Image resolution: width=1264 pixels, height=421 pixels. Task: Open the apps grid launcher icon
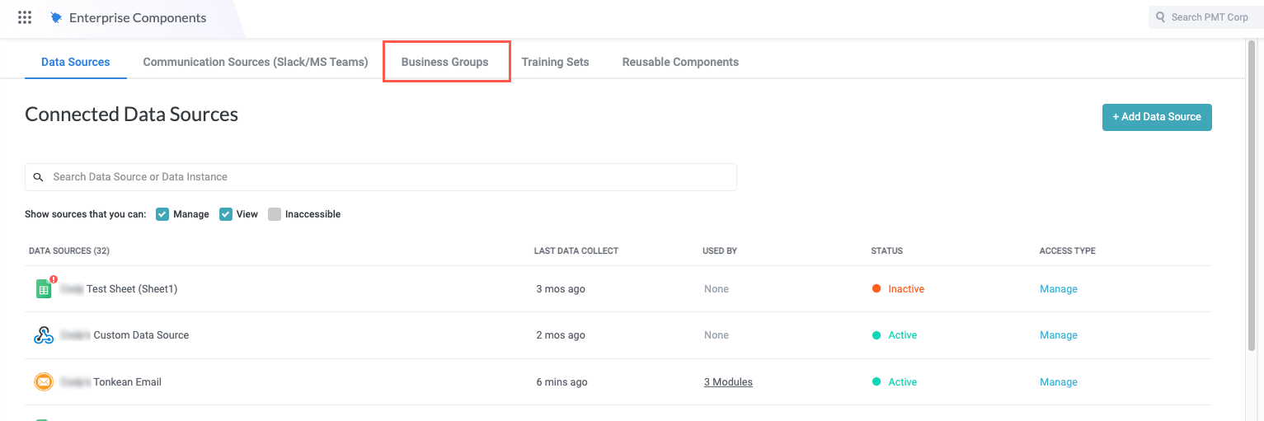pos(25,17)
